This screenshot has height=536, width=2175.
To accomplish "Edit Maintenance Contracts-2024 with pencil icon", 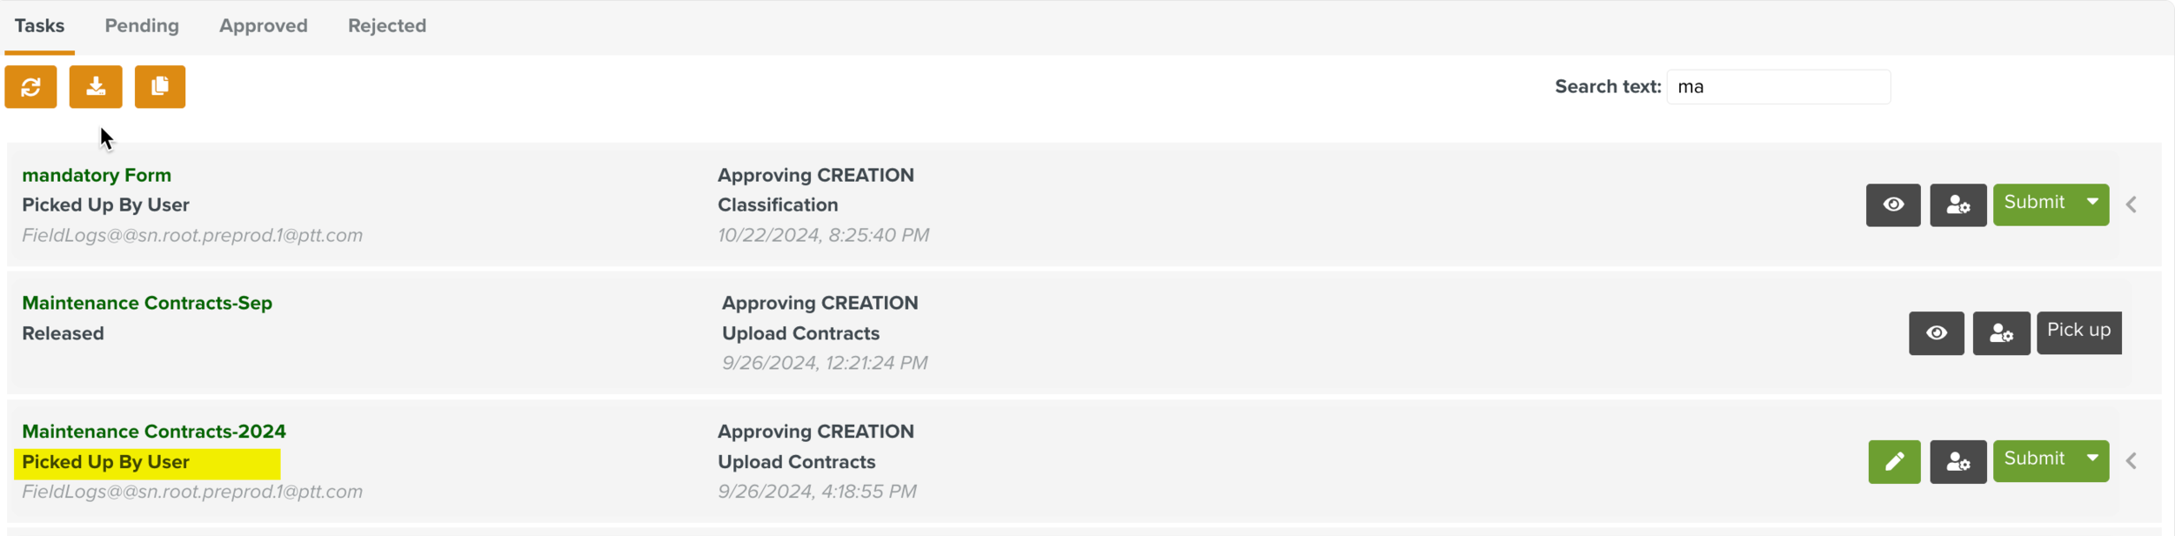I will click(x=1894, y=462).
